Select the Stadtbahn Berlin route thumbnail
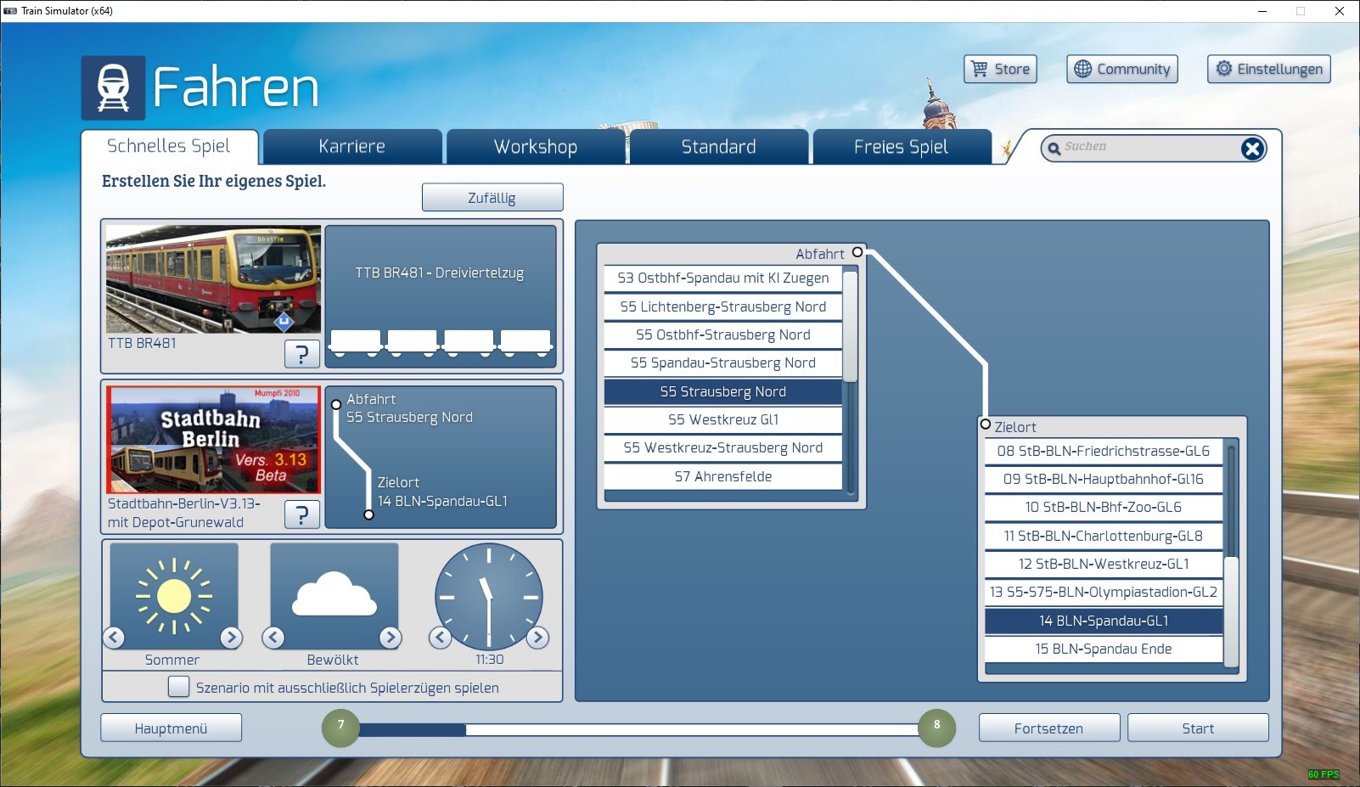1360x787 pixels. (x=213, y=440)
